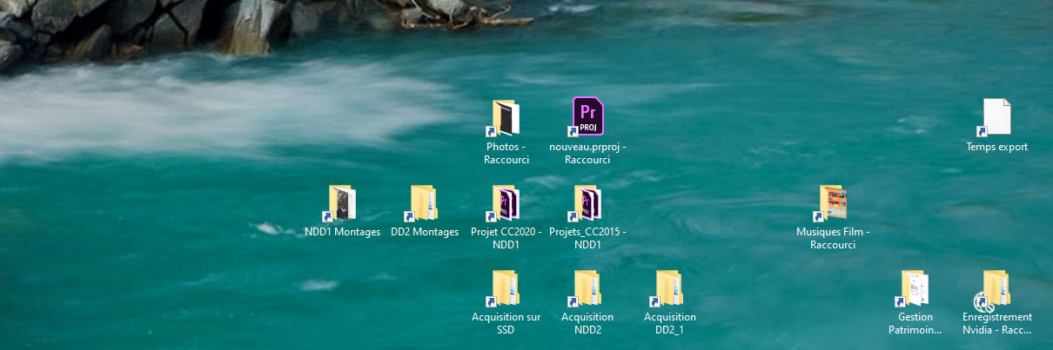Select the Acquisition DD2_1 folder icon
Screen dimensions: 1053x350
pyautogui.click(x=669, y=287)
